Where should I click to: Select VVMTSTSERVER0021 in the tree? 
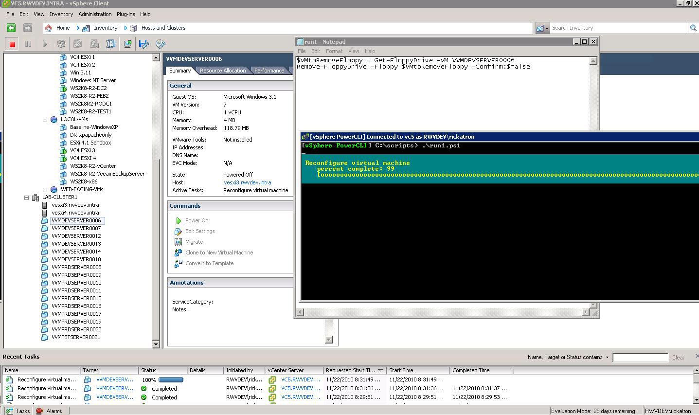coord(76,337)
